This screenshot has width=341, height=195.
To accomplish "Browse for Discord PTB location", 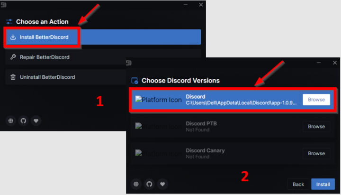I will (x=316, y=127).
